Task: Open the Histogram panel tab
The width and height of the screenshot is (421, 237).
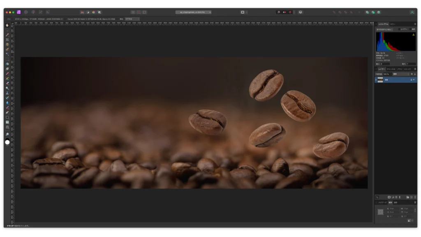Action: point(383,24)
